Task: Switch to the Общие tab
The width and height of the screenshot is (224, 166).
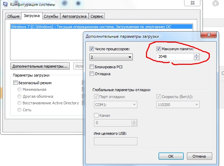Action: pyautogui.click(x=14, y=16)
